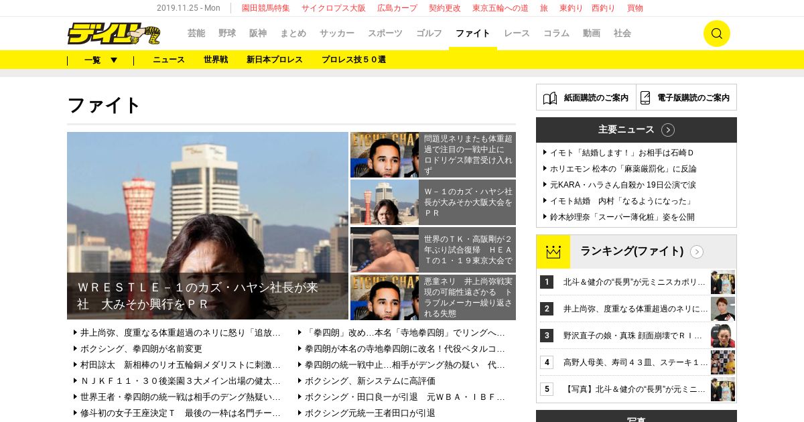The height and width of the screenshot is (422, 804).
Task: Go to ニュース in the yellow submenu
Action: coord(169,60)
